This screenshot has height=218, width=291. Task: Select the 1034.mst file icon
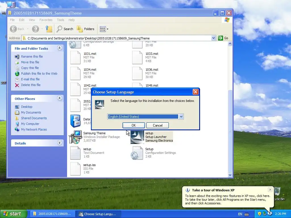coord(75,74)
